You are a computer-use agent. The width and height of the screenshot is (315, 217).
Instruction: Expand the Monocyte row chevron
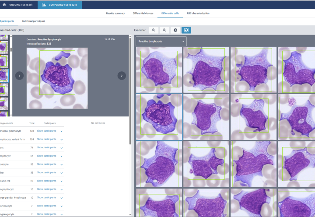[x=62, y=164]
